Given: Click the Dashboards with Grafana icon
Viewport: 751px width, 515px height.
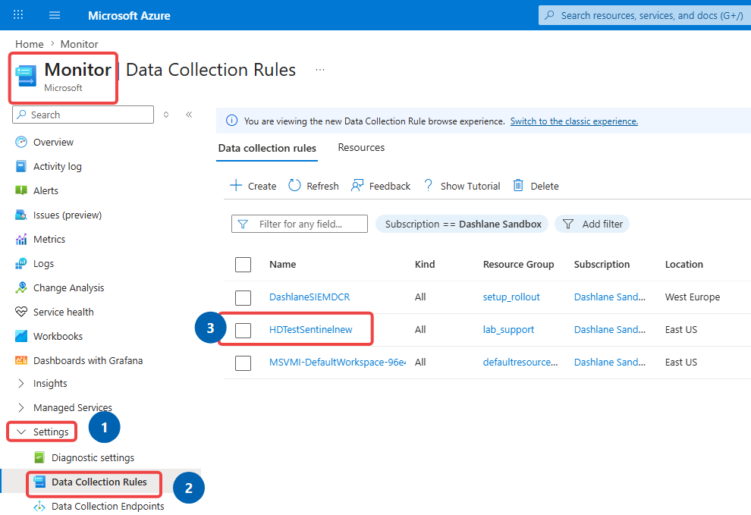Looking at the screenshot, I should [x=21, y=360].
